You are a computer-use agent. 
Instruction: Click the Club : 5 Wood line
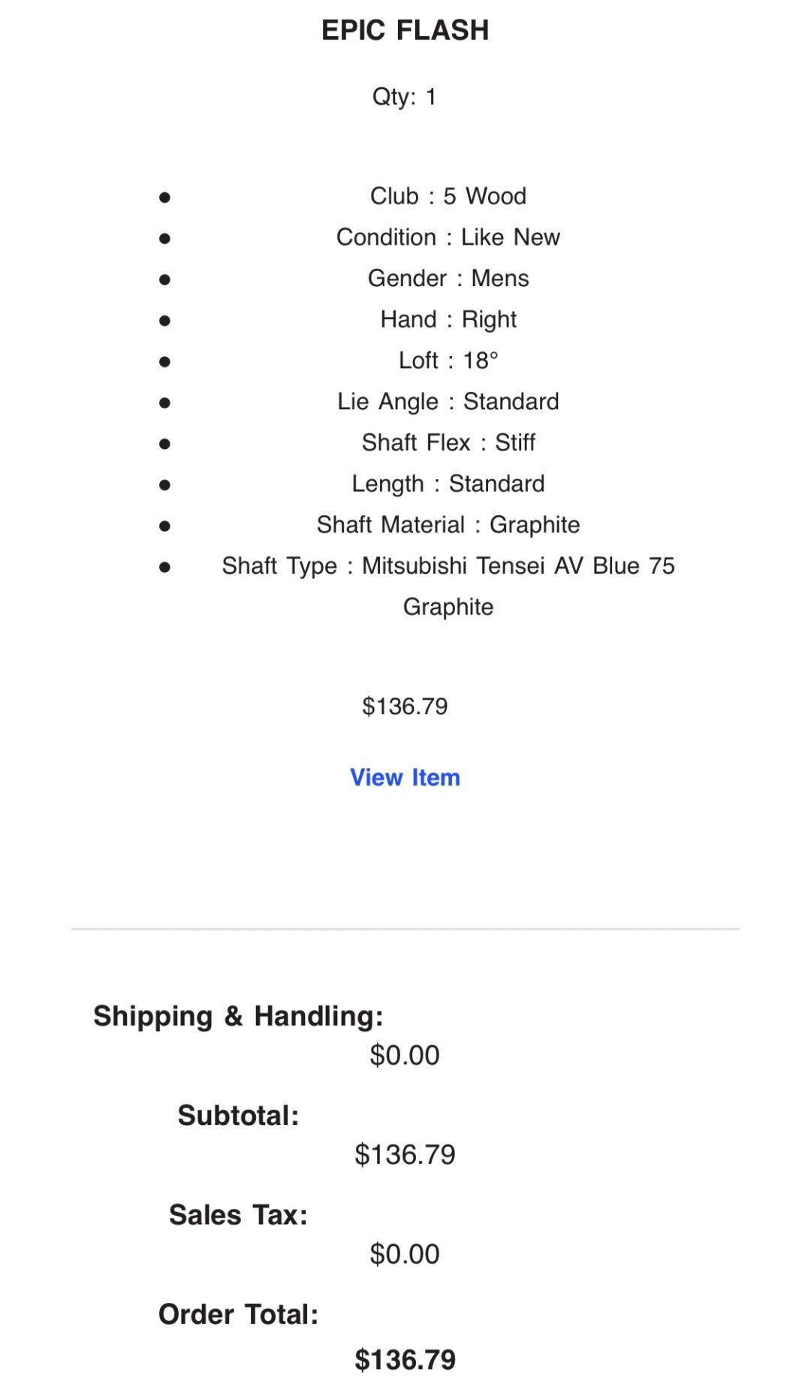pyautogui.click(x=448, y=196)
